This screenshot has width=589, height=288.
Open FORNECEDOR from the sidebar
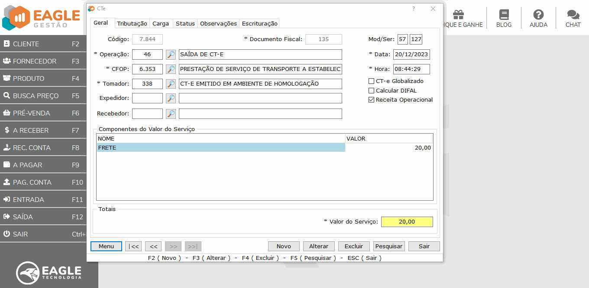click(43, 61)
